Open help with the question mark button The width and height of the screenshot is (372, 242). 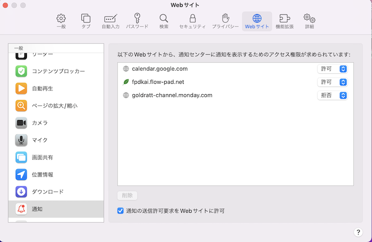click(358, 232)
